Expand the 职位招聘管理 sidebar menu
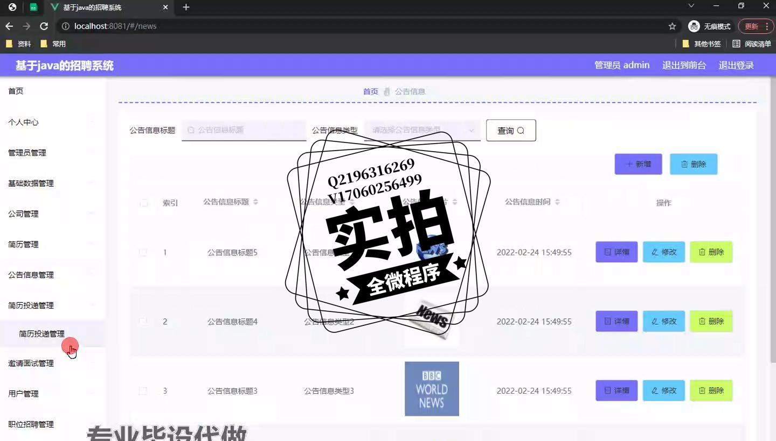 click(52, 424)
